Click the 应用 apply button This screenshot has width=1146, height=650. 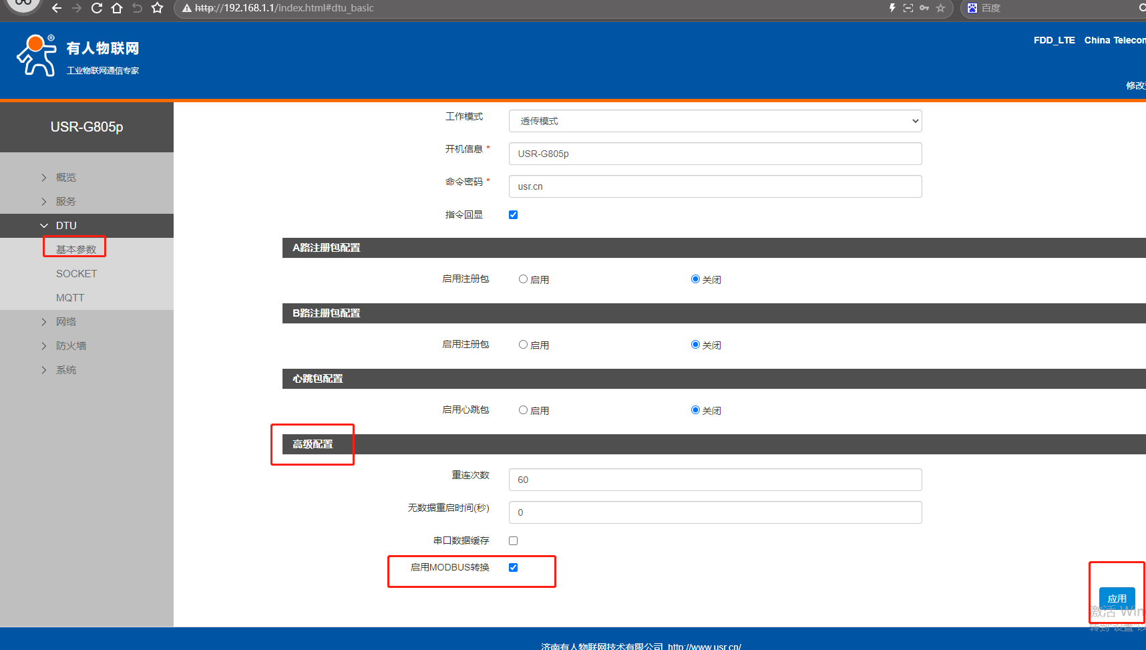coord(1117,599)
